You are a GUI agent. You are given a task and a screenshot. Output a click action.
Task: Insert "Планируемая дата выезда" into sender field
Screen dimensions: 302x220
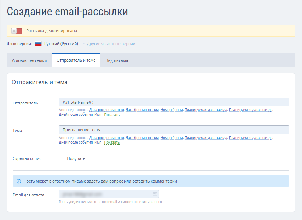coord(250,110)
